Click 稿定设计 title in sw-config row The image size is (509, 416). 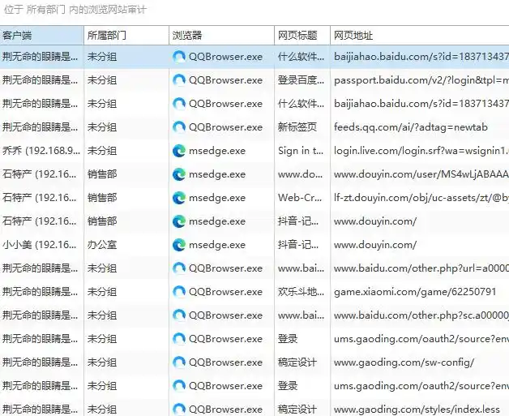297,362
